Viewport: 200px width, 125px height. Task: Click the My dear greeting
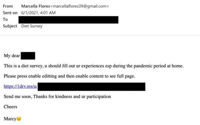[x=12, y=56]
